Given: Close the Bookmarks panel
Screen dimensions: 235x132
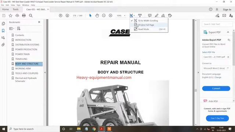Looking at the screenshot, I should click(39, 22).
